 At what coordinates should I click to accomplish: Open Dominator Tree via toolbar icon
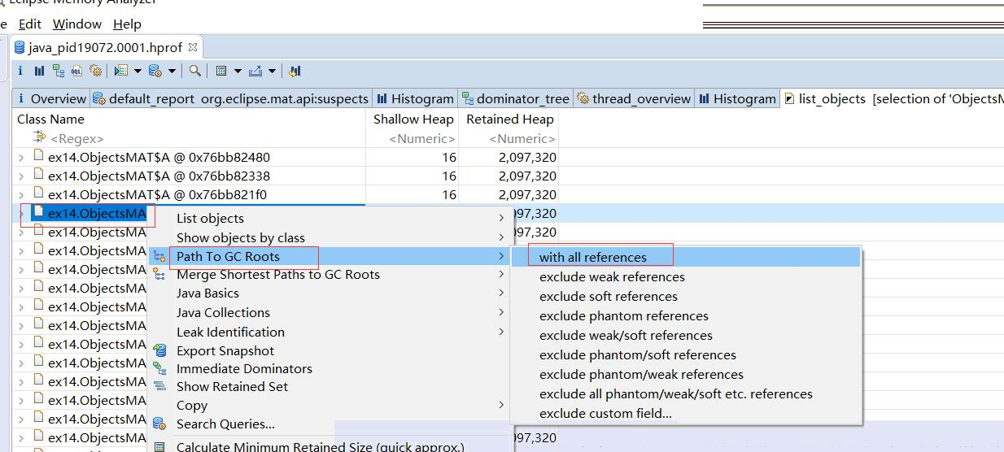click(59, 71)
